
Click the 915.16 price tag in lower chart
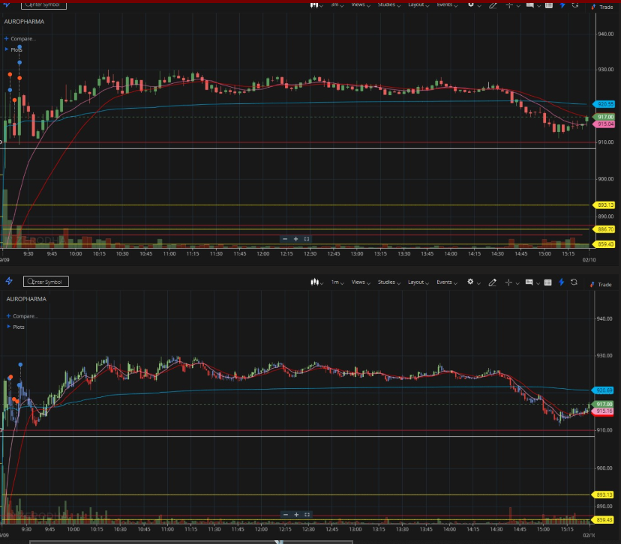click(x=603, y=411)
